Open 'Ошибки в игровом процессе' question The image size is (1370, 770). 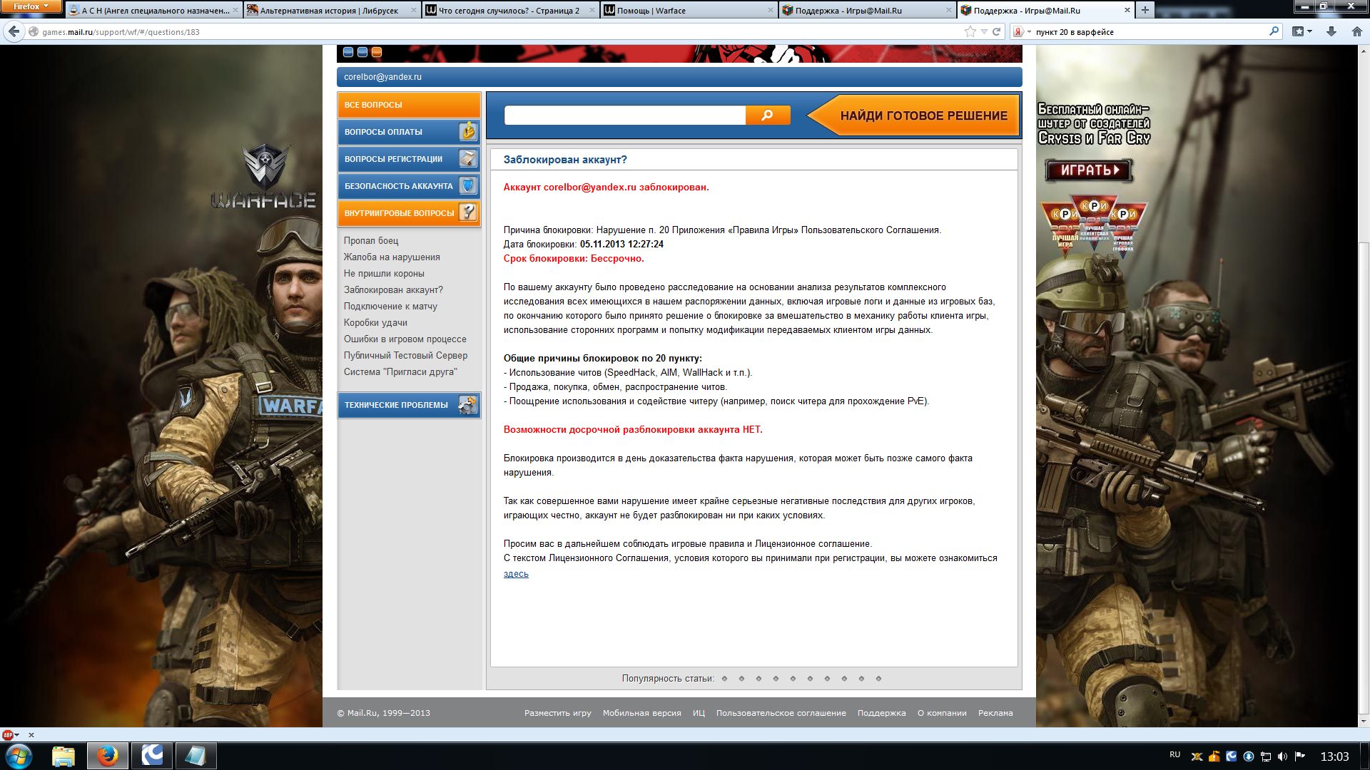click(405, 339)
